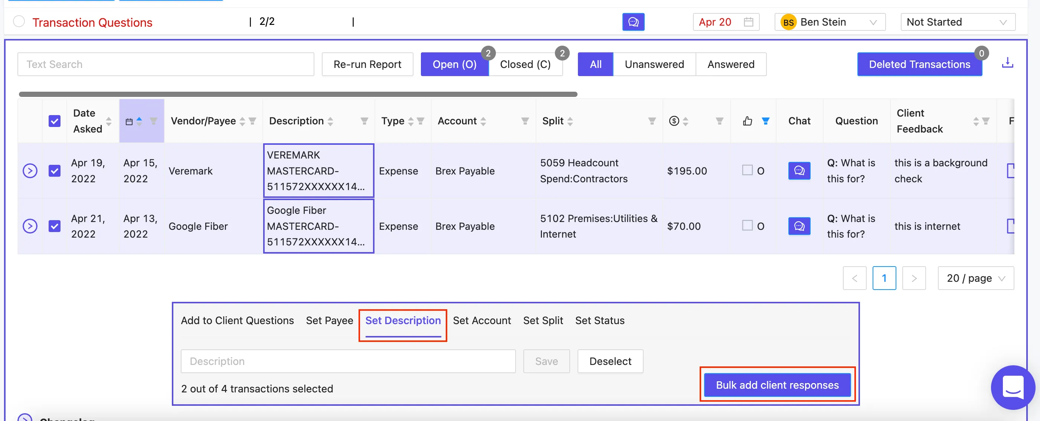Switch to the Set Payee tab
This screenshot has height=421, width=1040.
tap(330, 320)
